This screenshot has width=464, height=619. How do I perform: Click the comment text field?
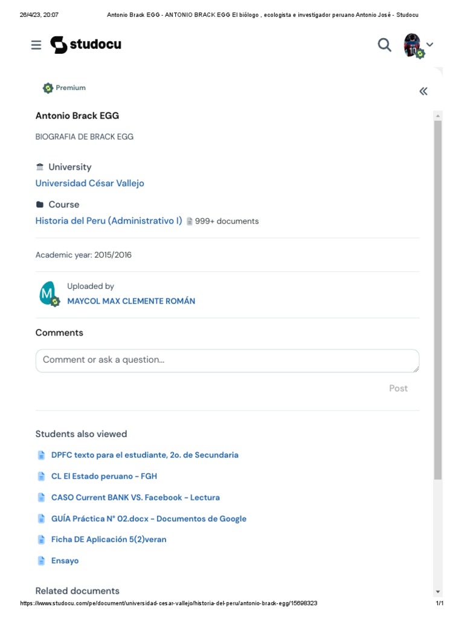(x=227, y=360)
